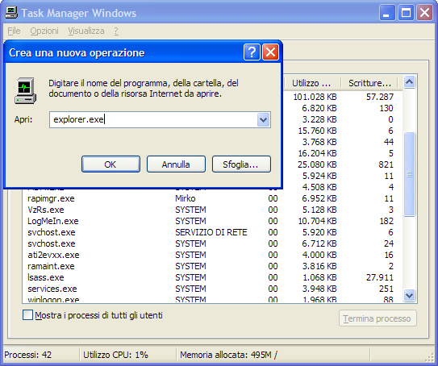This screenshot has width=438, height=366.
Task: Click the 27.911 writes value for lsass.exe
Action: coord(380,277)
